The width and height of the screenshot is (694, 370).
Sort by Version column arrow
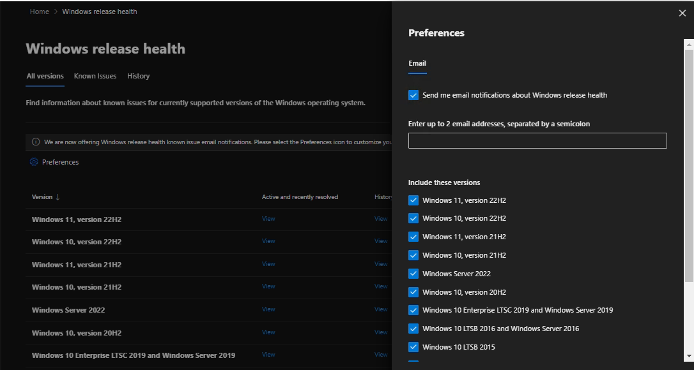pyautogui.click(x=58, y=197)
